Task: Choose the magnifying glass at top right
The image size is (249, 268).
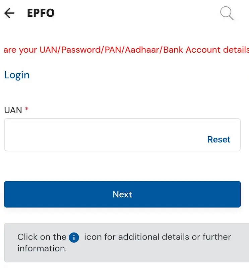Action: (x=227, y=13)
